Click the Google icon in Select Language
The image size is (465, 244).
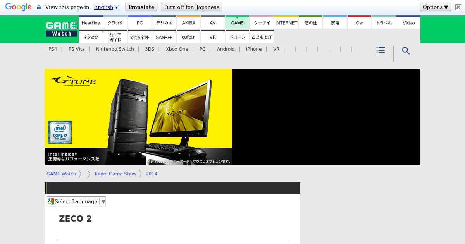pyautogui.click(x=51, y=201)
